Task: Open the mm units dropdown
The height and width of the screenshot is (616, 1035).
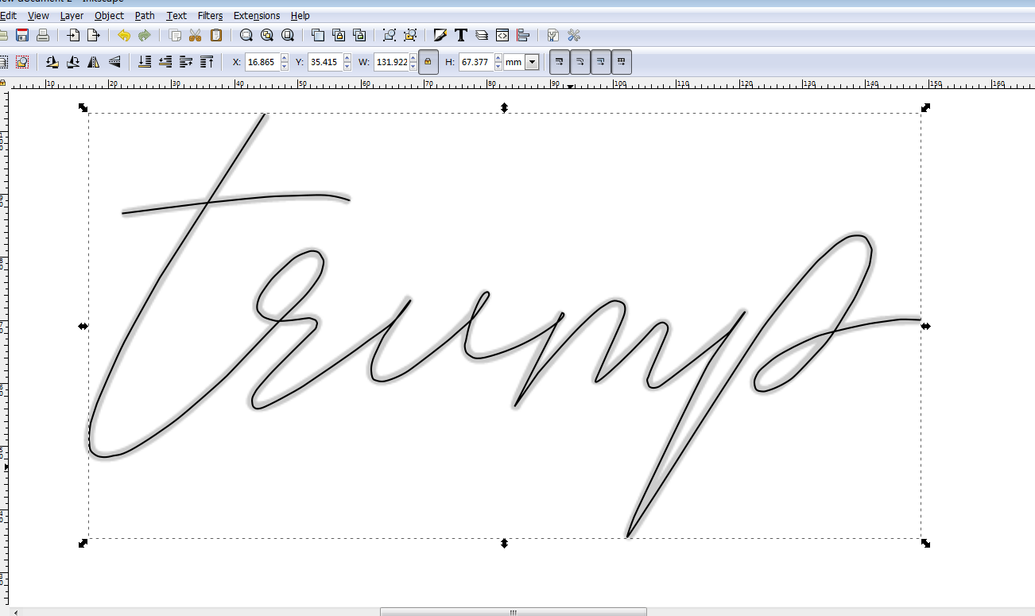Action: coord(532,61)
